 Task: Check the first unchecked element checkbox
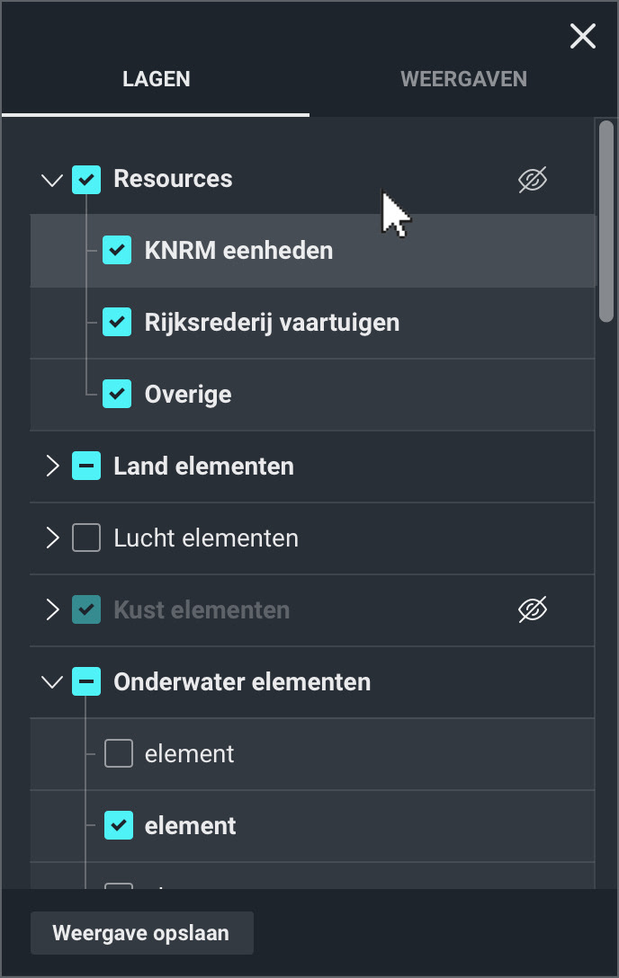[119, 753]
